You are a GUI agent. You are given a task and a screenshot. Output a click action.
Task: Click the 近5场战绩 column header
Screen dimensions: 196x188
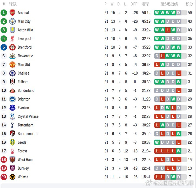[x=169, y=4]
